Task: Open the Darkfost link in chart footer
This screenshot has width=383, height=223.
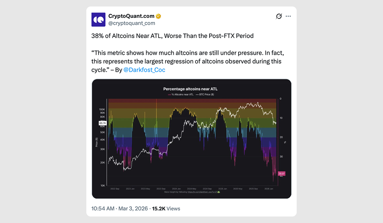Action: (x=204, y=192)
